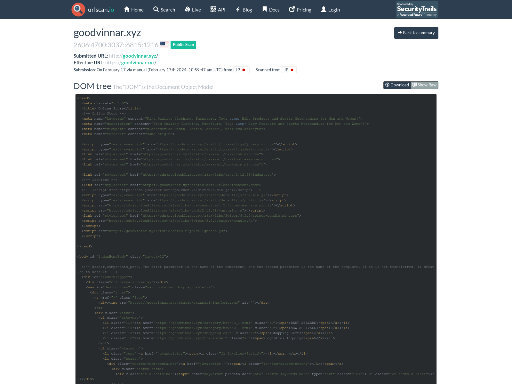The height and width of the screenshot is (384, 512).
Task: Click the jquery.min.js script line
Action: [x=189, y=144]
